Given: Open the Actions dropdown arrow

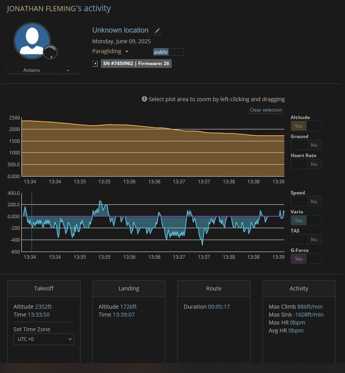Looking at the screenshot, I should tap(68, 70).
